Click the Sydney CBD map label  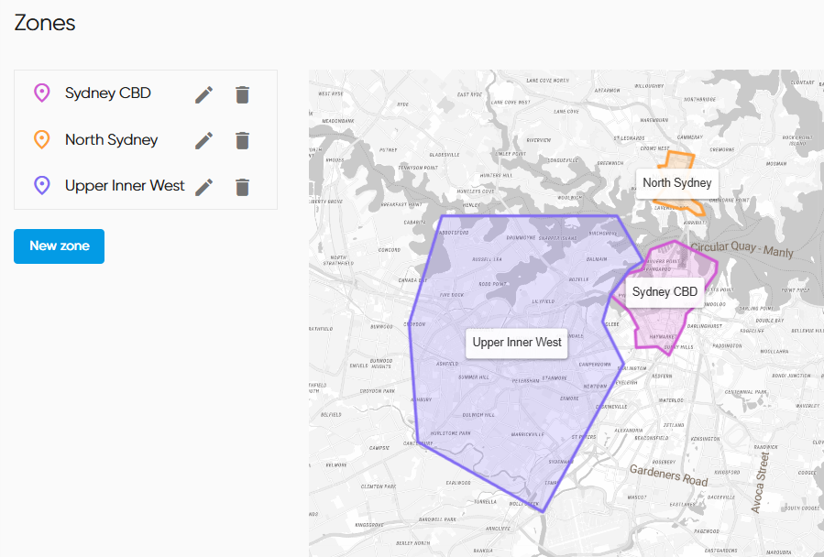[665, 292]
